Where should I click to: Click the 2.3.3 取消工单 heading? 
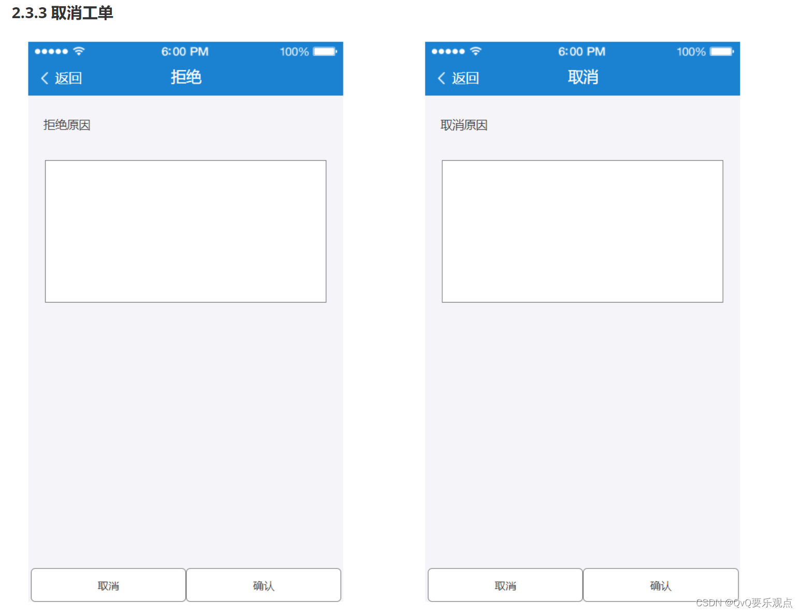pos(62,13)
